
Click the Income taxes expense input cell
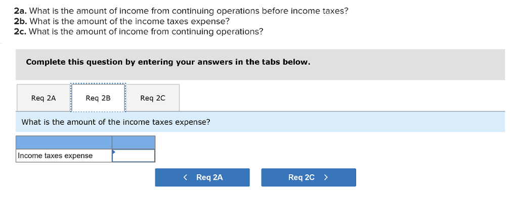coord(134,156)
